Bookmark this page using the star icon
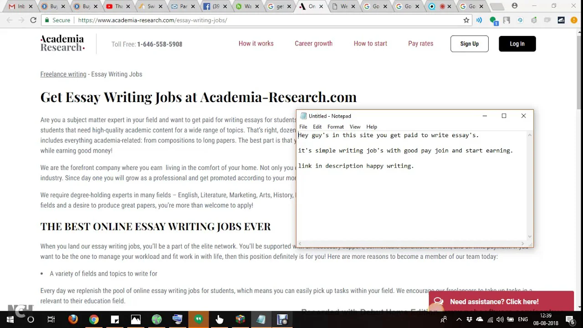583x328 pixels. click(x=466, y=20)
